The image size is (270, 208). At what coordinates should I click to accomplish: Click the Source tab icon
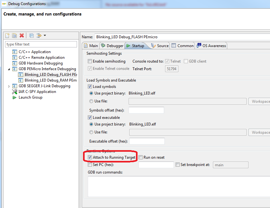153,46
